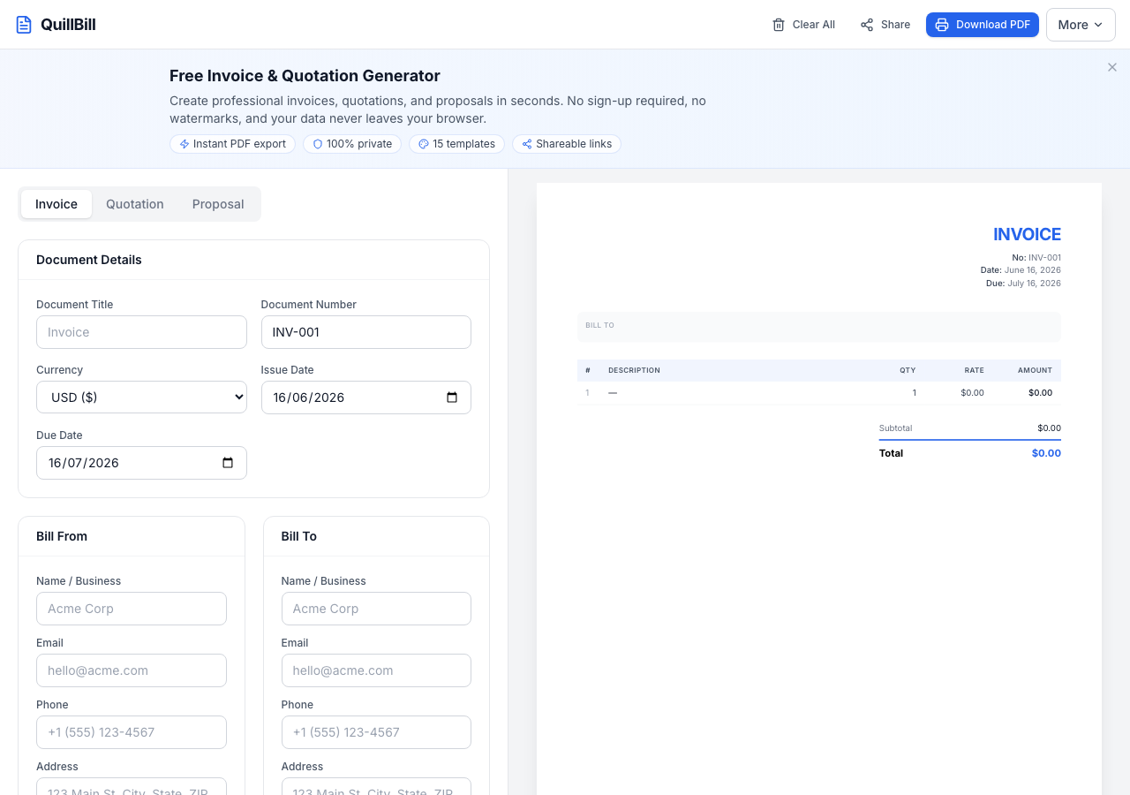1130x795 pixels.
Task: Click the Clear All button text
Action: pyautogui.click(x=814, y=25)
